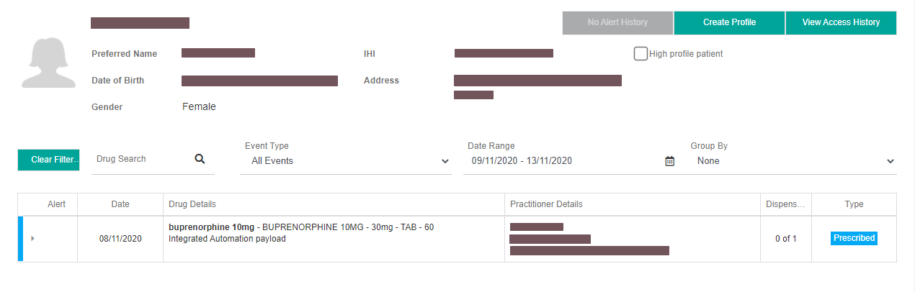This screenshot has width=915, height=292.
Task: Click the No Alert History button
Action: tap(617, 22)
